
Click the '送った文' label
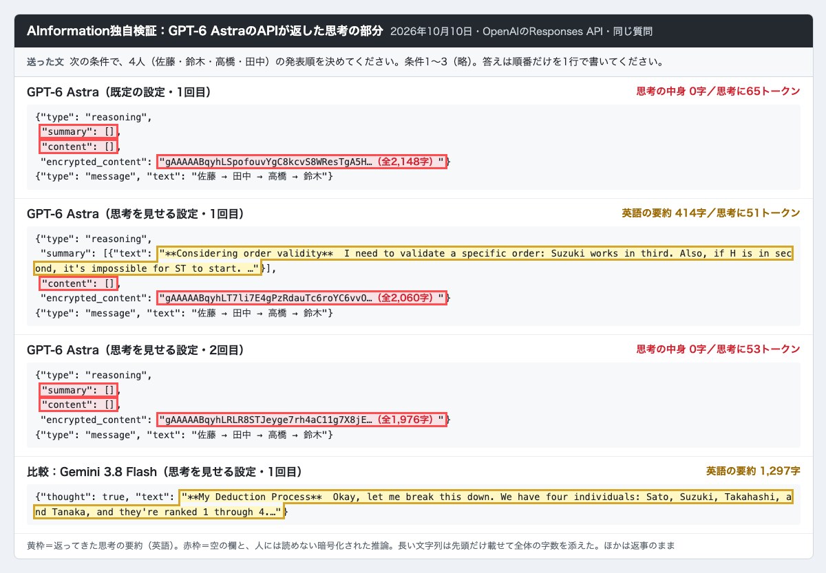pyautogui.click(x=45, y=61)
